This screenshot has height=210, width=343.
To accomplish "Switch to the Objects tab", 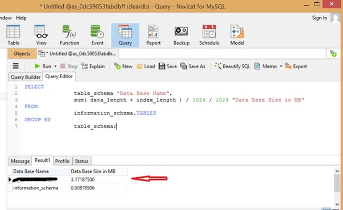I will tap(22, 54).
